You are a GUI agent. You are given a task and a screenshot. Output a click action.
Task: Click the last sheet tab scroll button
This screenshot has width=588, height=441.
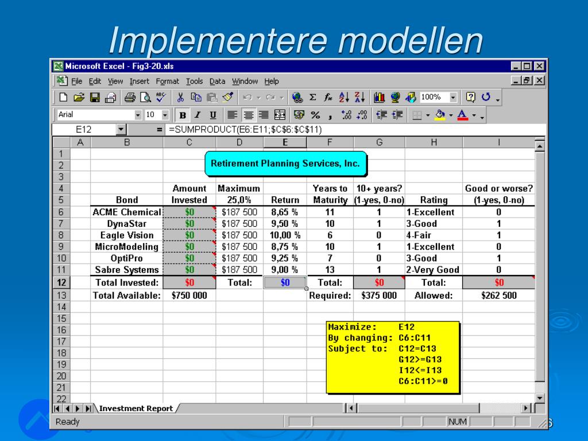[88, 408]
